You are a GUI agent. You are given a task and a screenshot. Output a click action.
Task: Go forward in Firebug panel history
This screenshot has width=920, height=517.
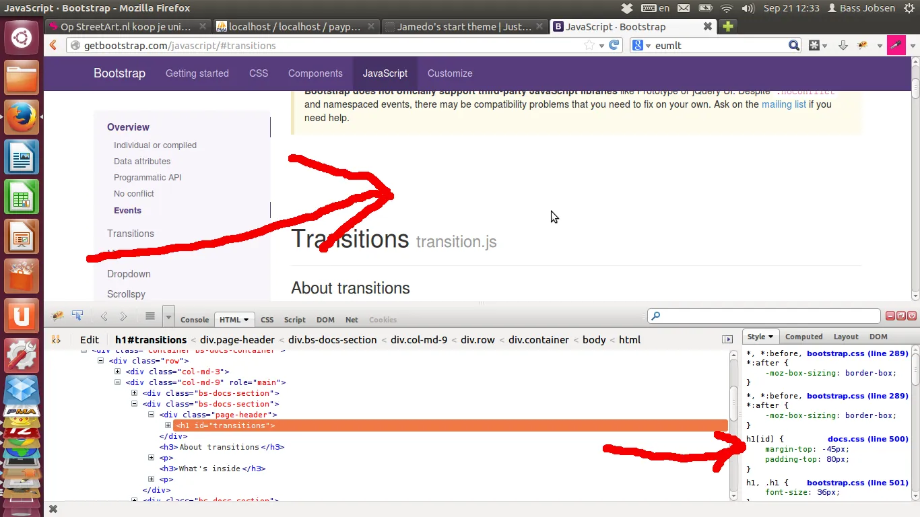point(123,316)
